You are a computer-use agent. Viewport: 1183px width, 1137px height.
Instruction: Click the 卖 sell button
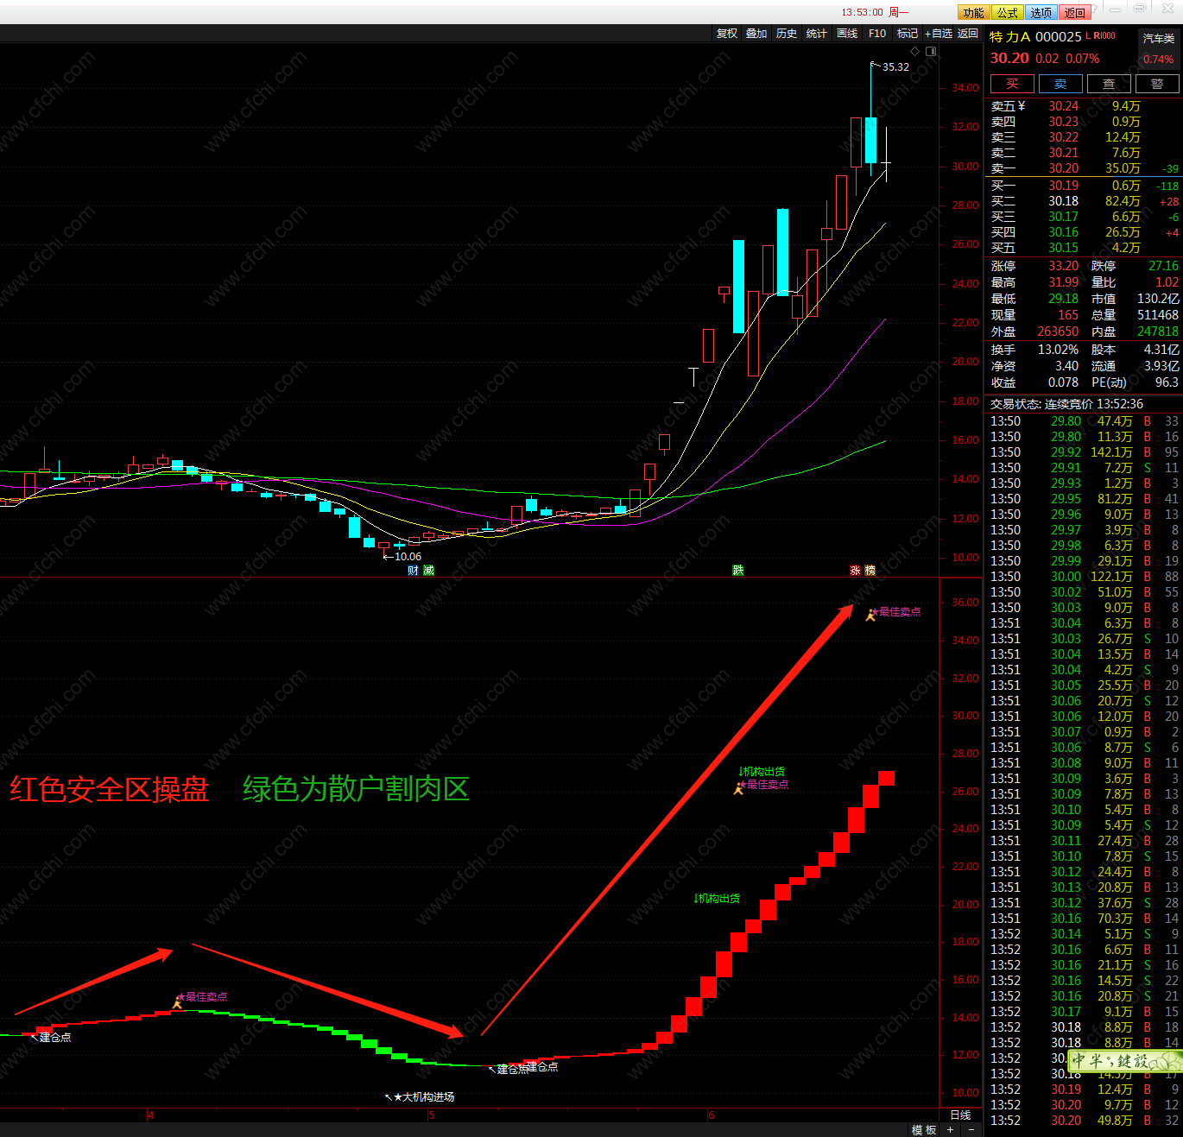pos(1060,84)
